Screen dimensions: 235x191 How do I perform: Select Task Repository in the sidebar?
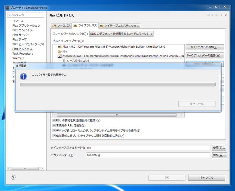click(23, 54)
